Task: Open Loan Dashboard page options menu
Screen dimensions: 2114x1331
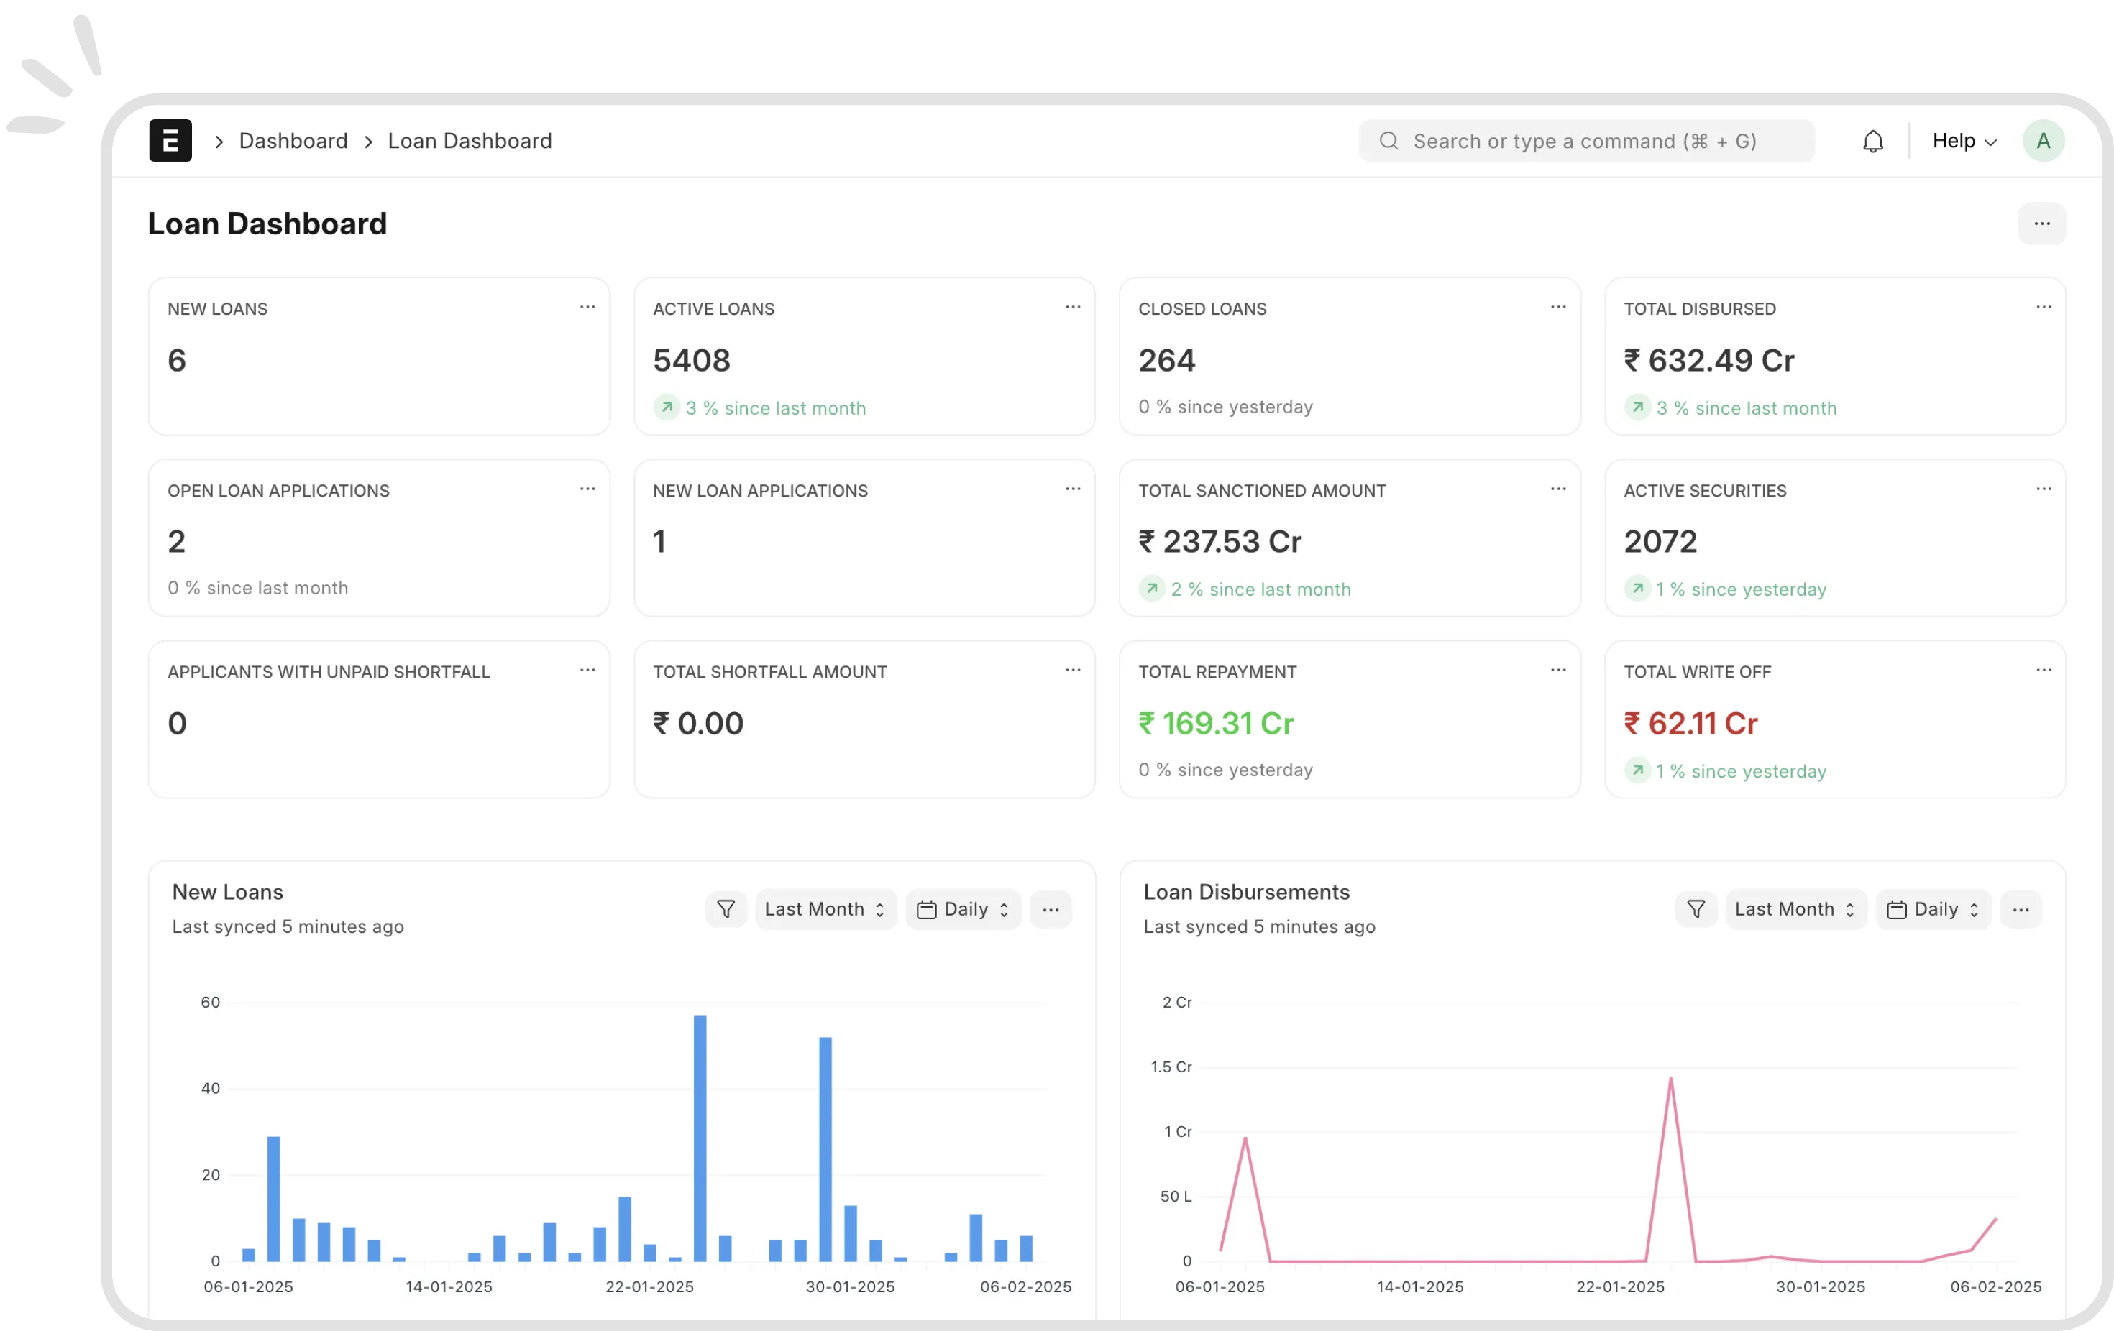Action: (2041, 224)
